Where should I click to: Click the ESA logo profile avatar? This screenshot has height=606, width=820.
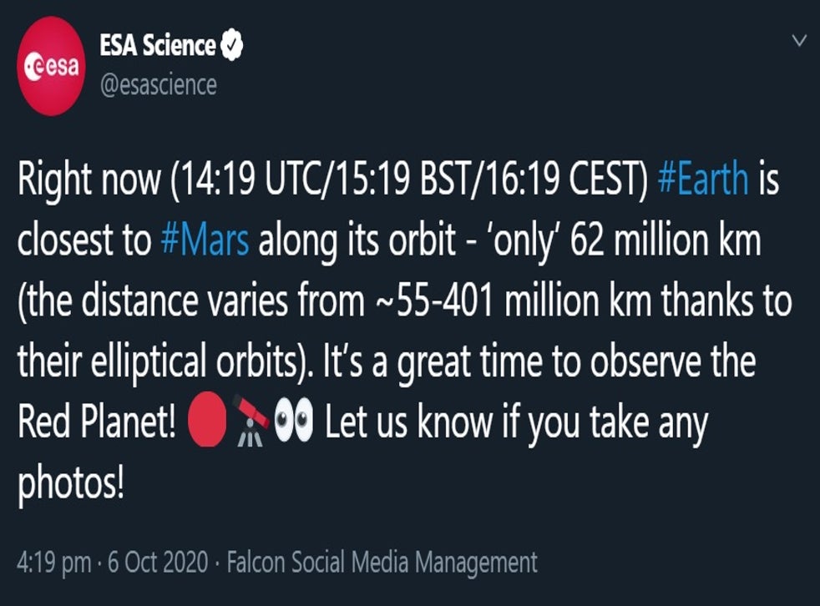53,65
